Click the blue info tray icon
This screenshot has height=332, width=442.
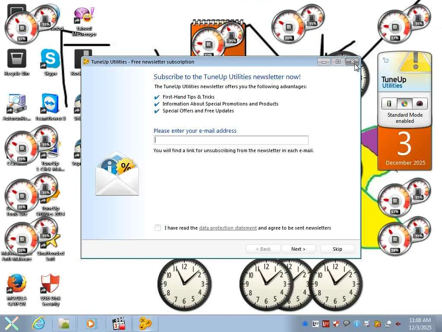[357, 323]
